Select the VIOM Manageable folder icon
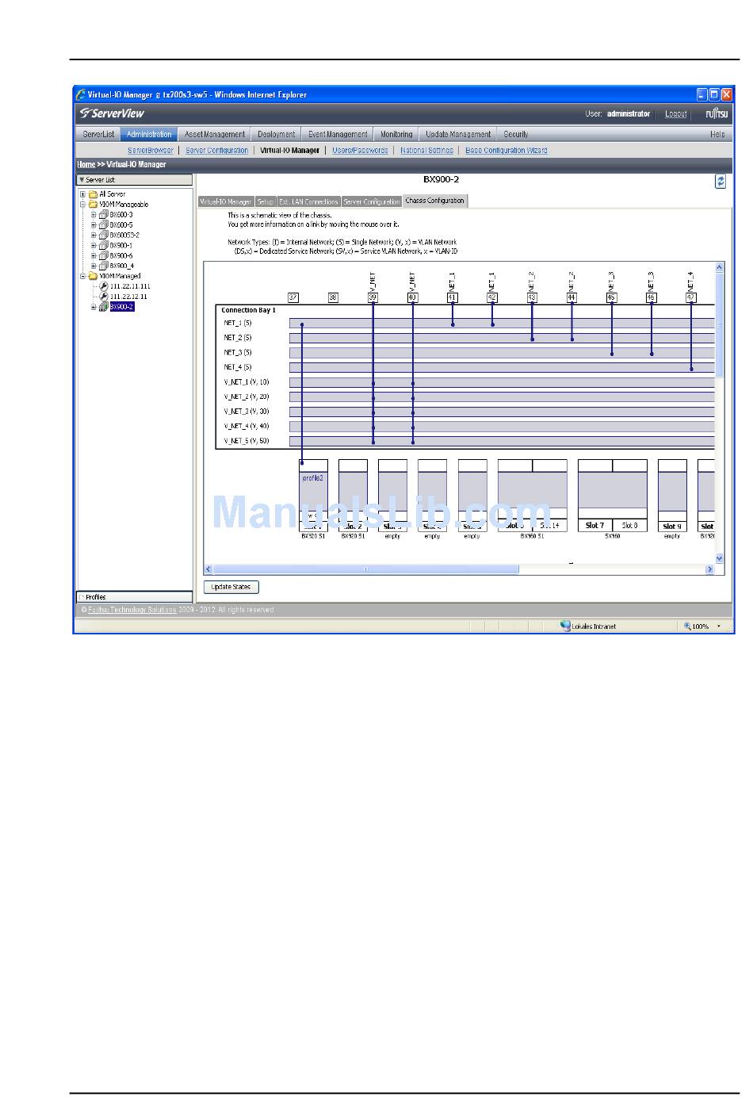 (93, 204)
